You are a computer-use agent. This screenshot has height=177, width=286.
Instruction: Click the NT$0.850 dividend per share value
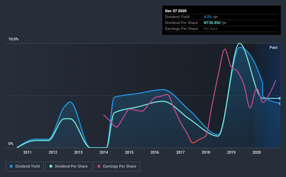[x=212, y=23]
